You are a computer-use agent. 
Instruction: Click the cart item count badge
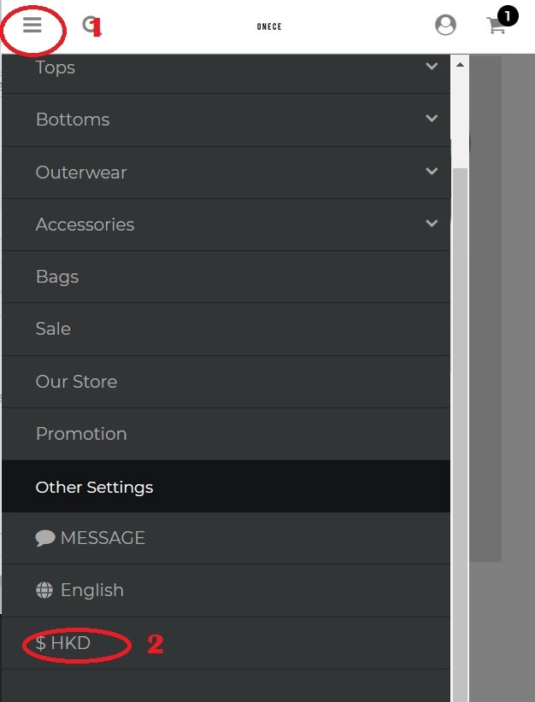coord(508,15)
